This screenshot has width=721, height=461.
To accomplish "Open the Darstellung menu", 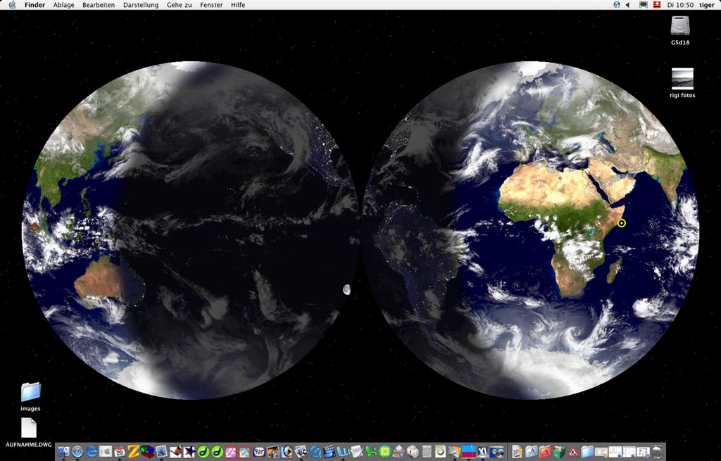I will pyautogui.click(x=141, y=5).
